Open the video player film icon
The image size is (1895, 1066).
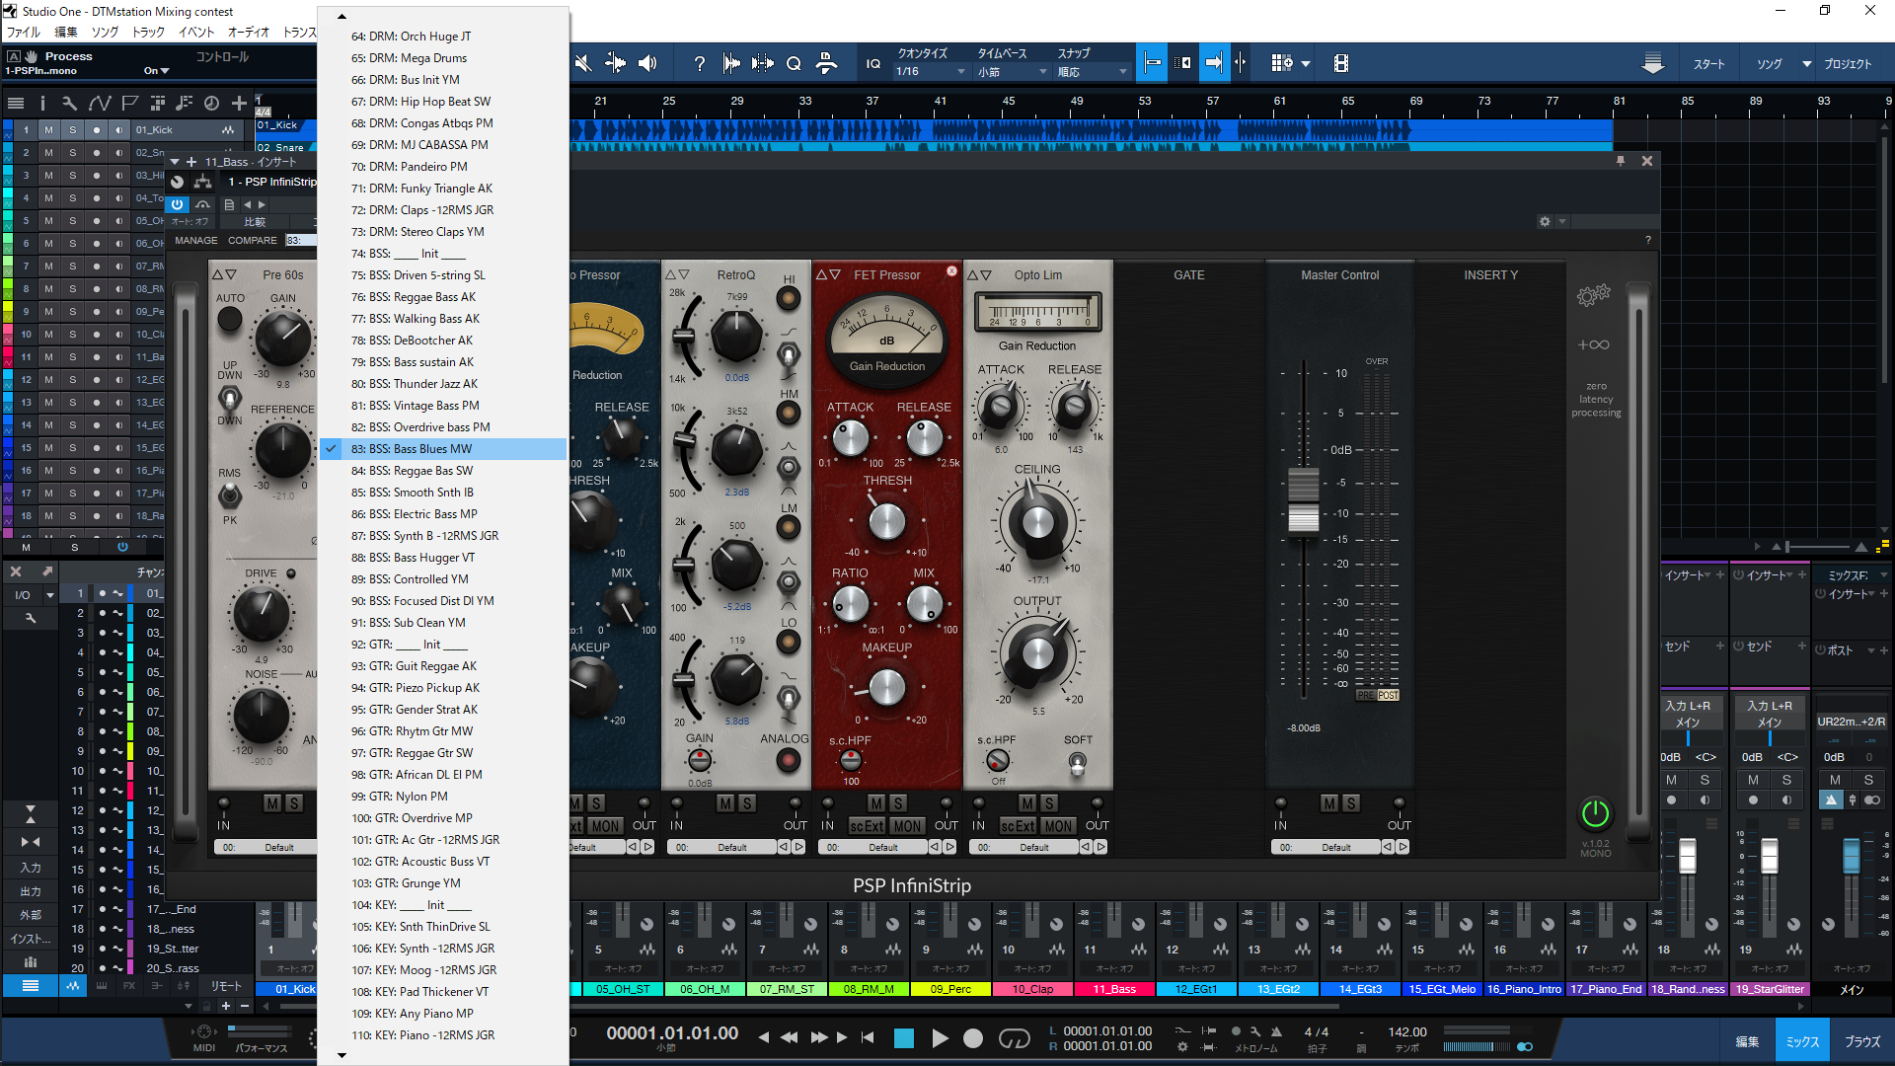tap(1340, 63)
